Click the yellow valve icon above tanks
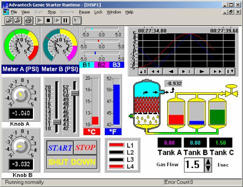Image resolution: width=243 pixels, height=187 pixels. pos(231,91)
